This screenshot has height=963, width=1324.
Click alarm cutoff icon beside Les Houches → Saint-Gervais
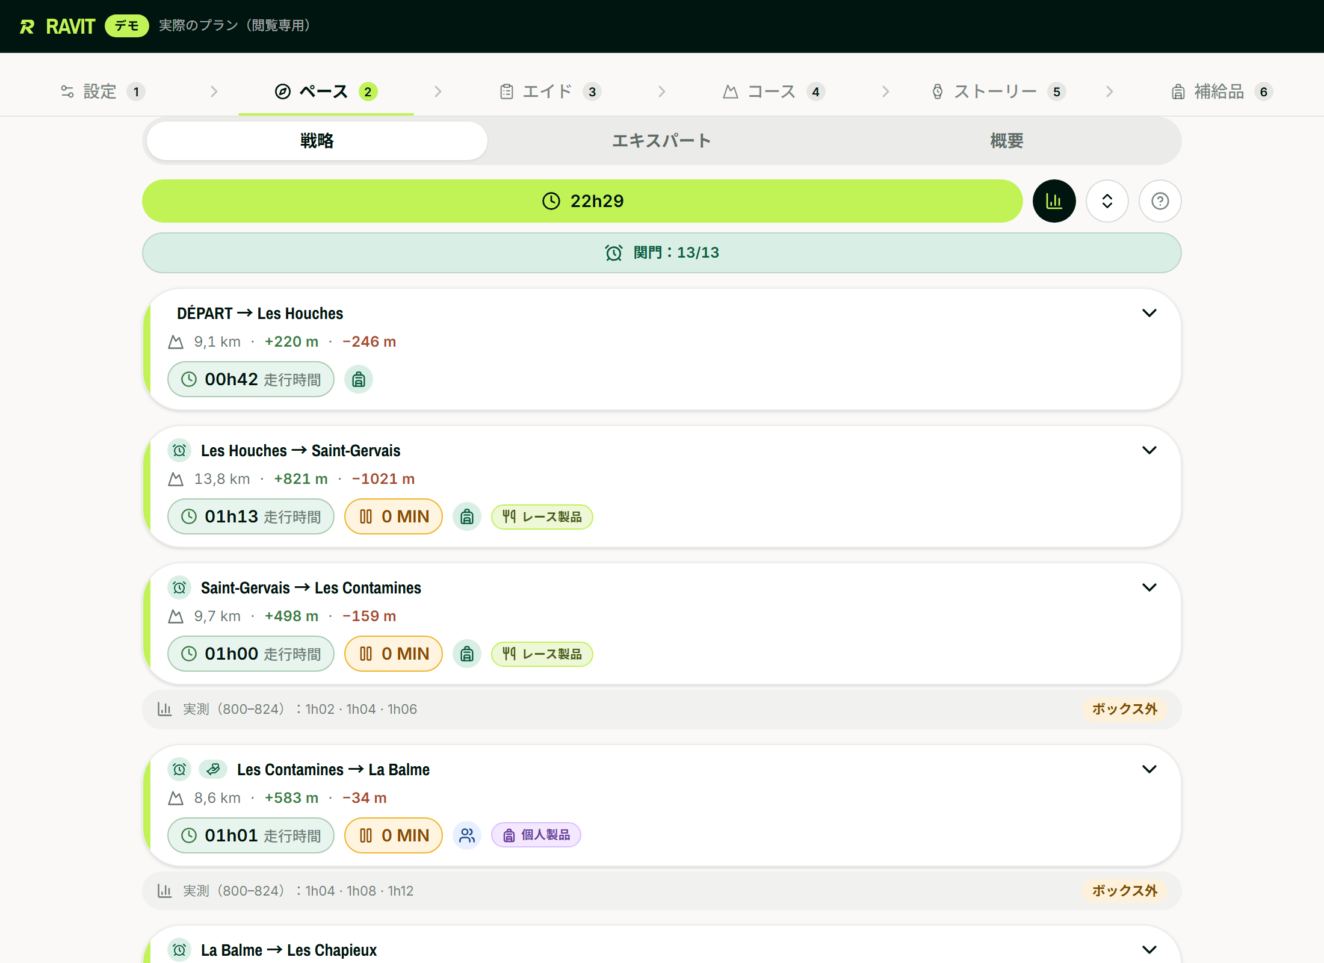(179, 450)
